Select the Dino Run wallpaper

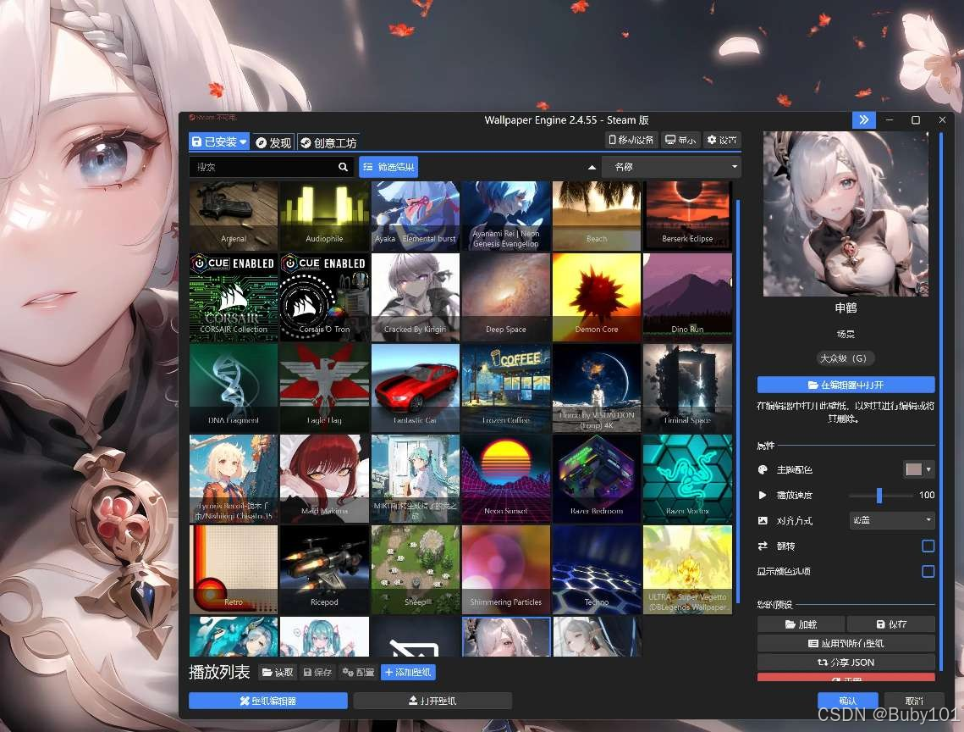click(x=687, y=297)
